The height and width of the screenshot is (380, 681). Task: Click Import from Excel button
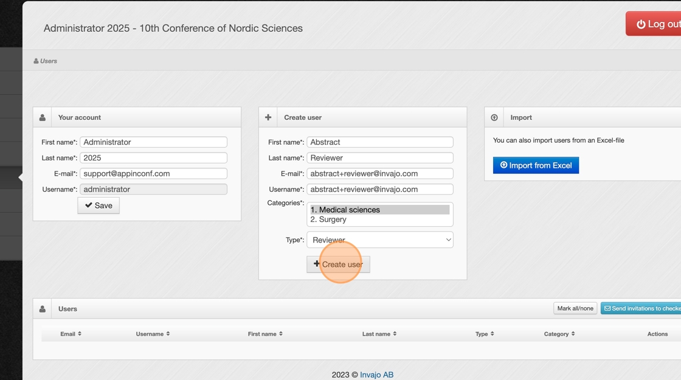[536, 165]
